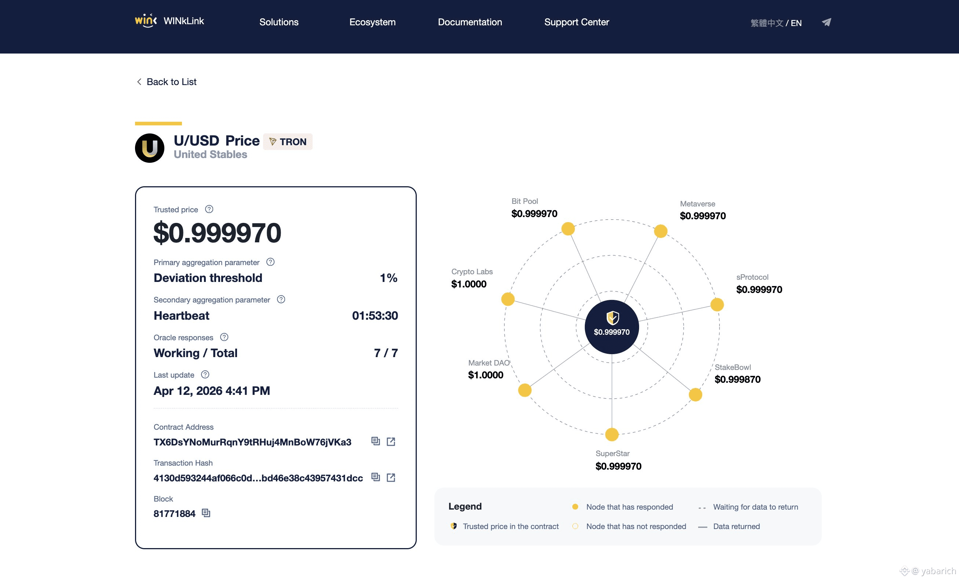This screenshot has width=959, height=580.
Task: Show help for Trusted price
Action: click(209, 209)
